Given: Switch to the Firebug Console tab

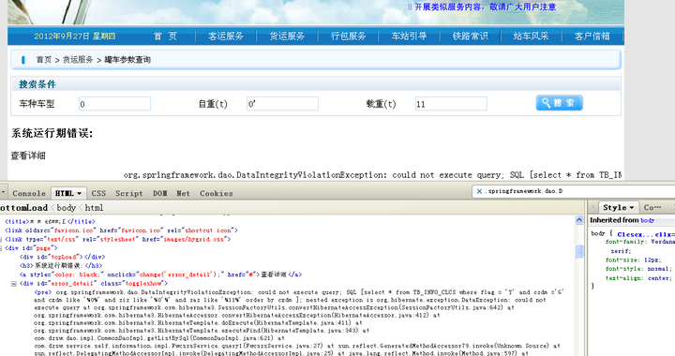Looking at the screenshot, I should click(29, 194).
